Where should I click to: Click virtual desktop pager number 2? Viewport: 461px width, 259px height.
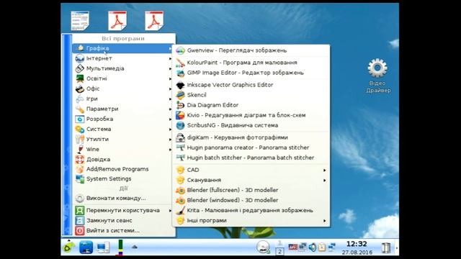[279, 251]
